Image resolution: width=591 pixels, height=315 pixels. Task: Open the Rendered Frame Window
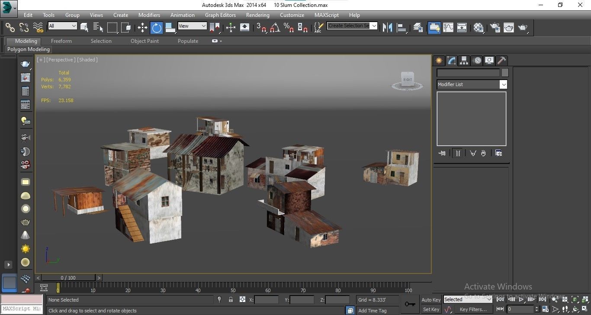pos(509,27)
